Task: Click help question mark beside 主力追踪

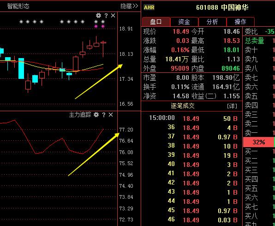Action: click(x=104, y=115)
